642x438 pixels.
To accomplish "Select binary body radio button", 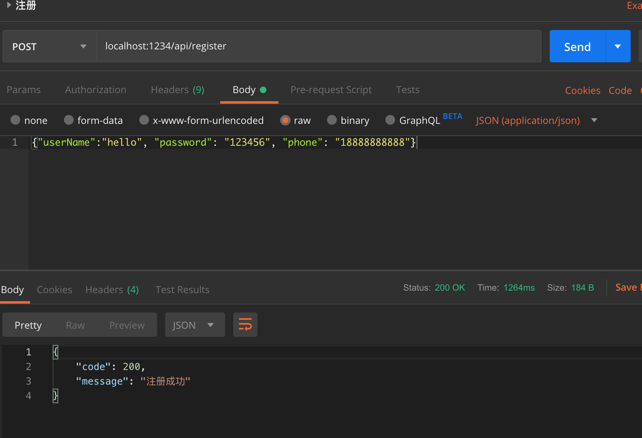I will 332,120.
